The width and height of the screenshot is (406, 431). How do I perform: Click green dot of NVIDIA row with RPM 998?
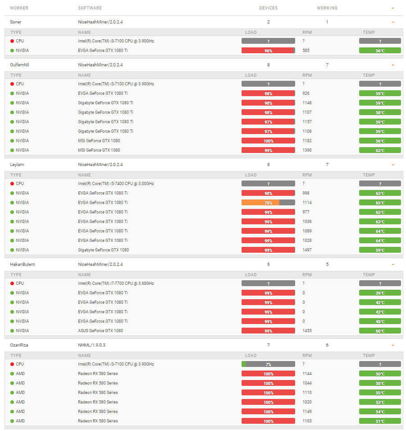(x=12, y=193)
